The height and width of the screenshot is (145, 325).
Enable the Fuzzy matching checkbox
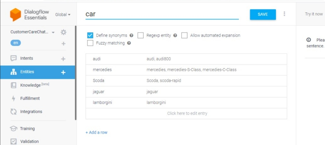coord(90,43)
